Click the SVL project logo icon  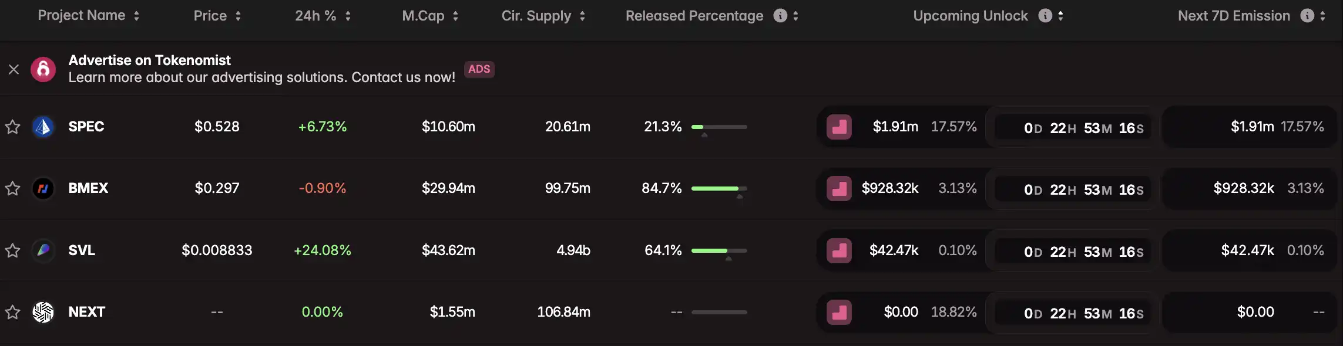click(x=43, y=250)
